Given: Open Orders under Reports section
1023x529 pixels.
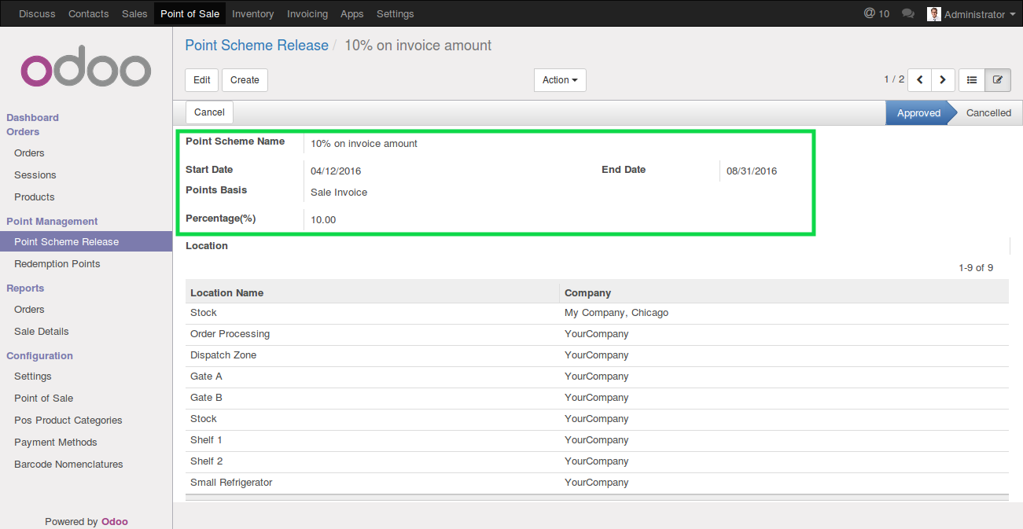Looking at the screenshot, I should [29, 310].
